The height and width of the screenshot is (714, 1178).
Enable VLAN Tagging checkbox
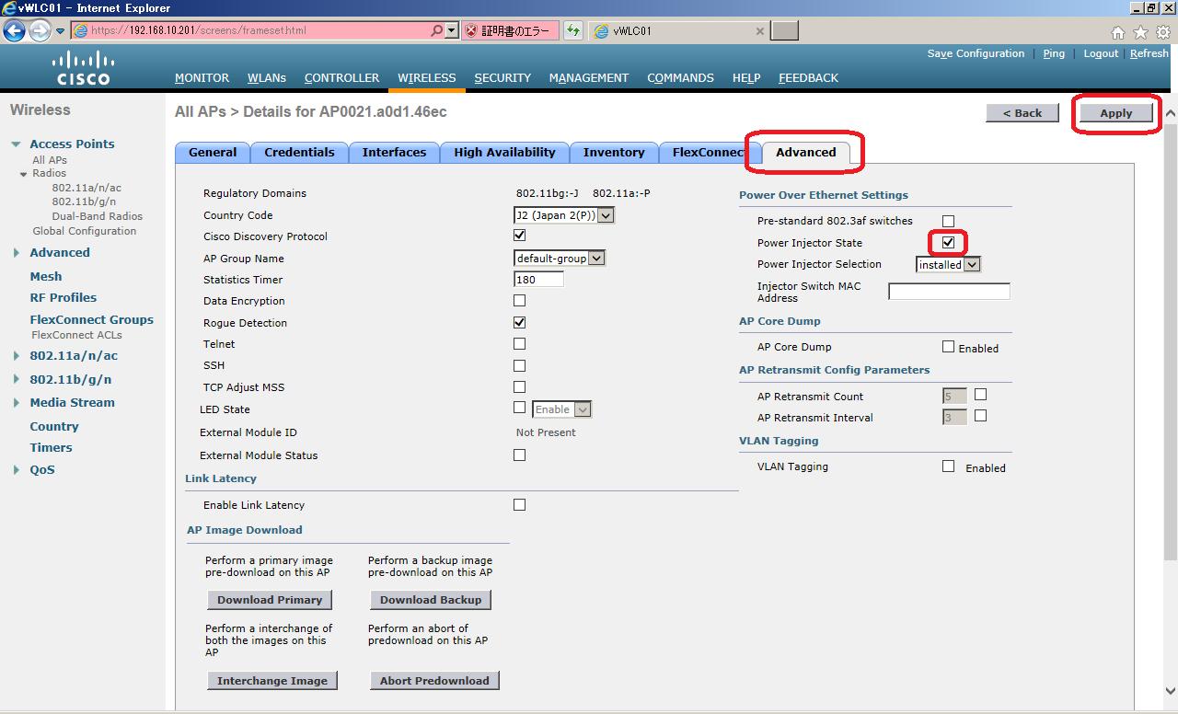(x=948, y=466)
